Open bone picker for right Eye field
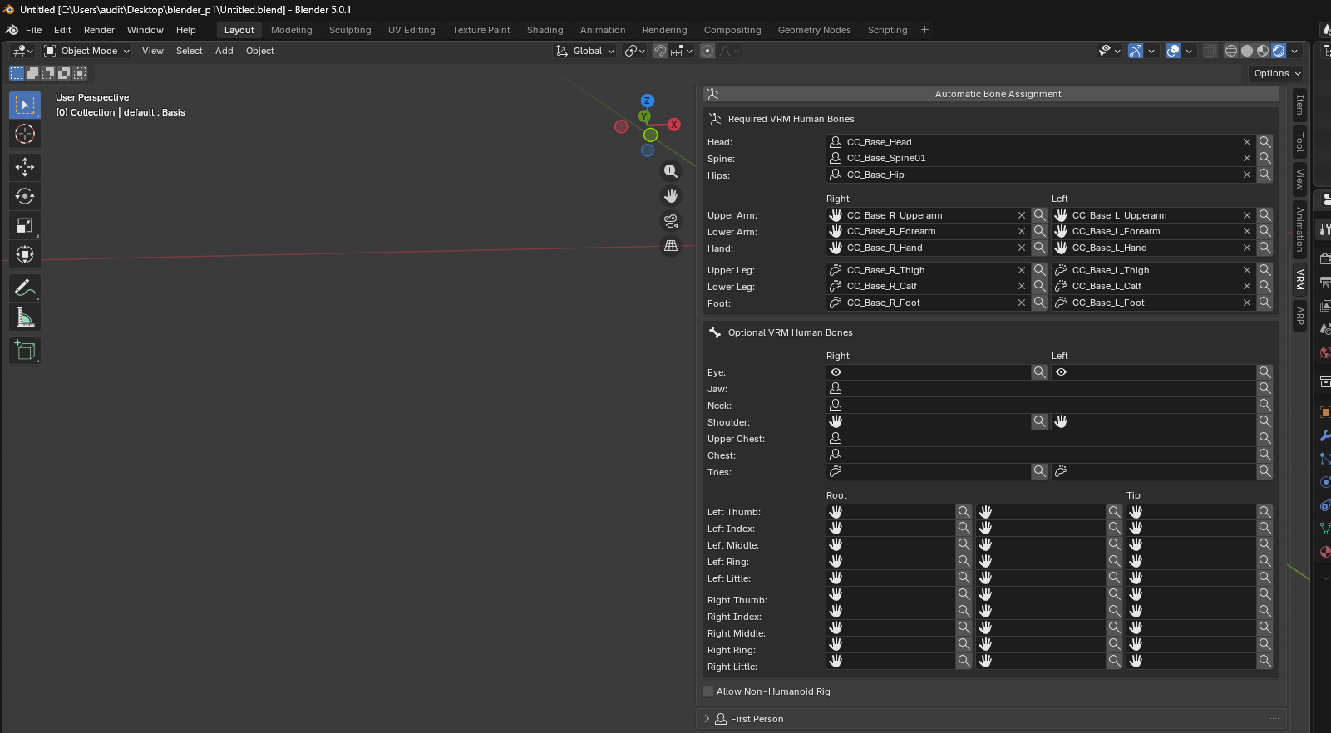The image size is (1331, 733). point(1039,372)
